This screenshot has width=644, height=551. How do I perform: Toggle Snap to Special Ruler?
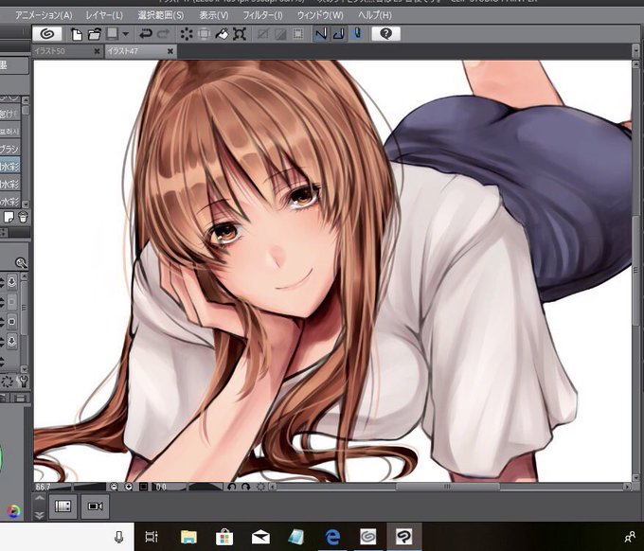338,34
